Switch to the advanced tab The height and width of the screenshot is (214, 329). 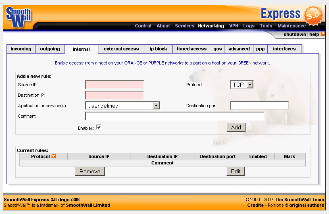[239, 49]
